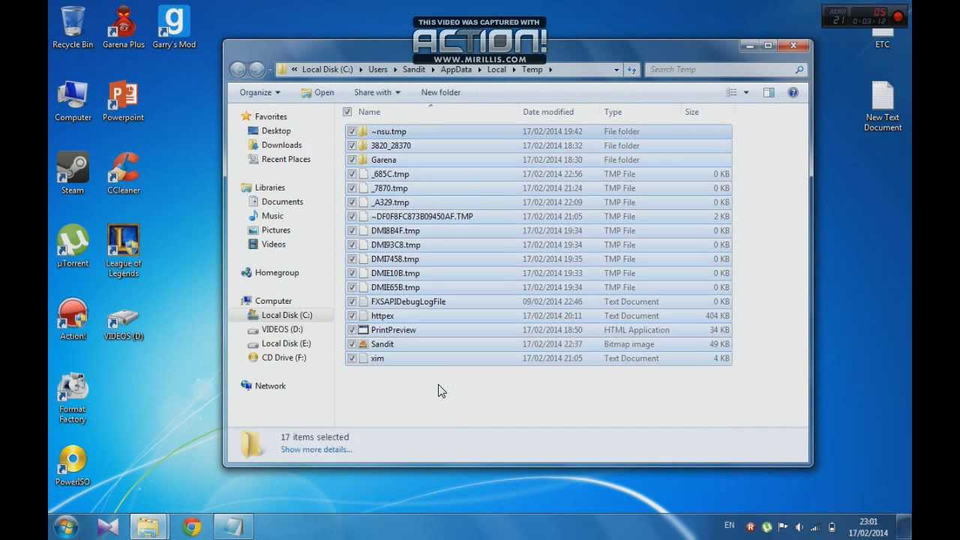Open Garry's Mod desktop shortcut
960x540 pixels.
click(174, 28)
